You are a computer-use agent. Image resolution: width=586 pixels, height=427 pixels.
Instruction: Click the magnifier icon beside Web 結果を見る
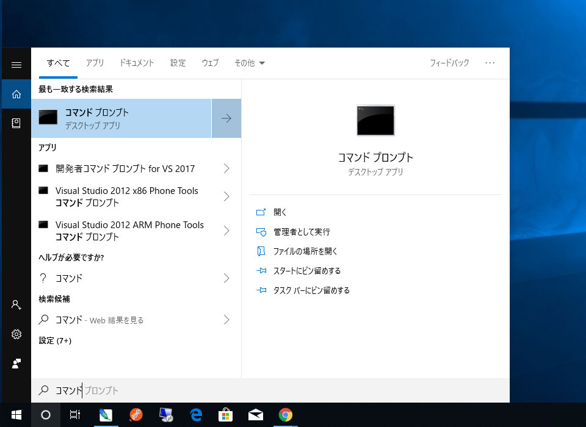coord(44,320)
